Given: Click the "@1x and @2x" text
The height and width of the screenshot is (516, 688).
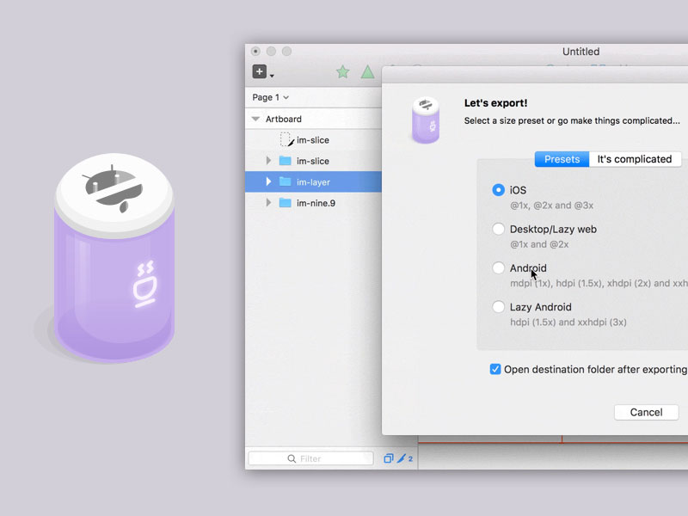Looking at the screenshot, I should 539,244.
